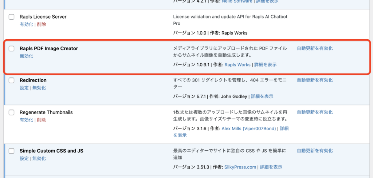This screenshot has width=373, height=178.
Task: Activate Regenerate Thumbnails via 有効化 link
Action: (26, 120)
